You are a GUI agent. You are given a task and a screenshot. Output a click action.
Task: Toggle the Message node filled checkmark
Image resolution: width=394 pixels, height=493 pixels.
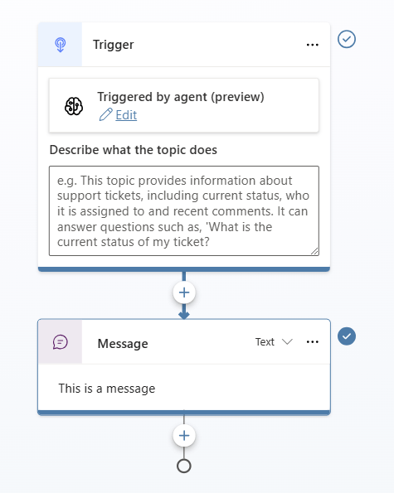[x=347, y=336]
